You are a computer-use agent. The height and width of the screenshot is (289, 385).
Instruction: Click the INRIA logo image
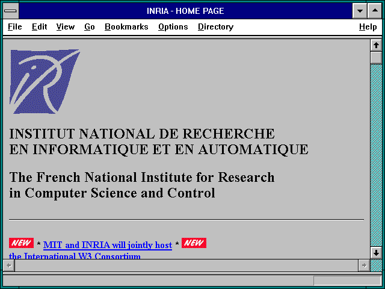coord(45,81)
